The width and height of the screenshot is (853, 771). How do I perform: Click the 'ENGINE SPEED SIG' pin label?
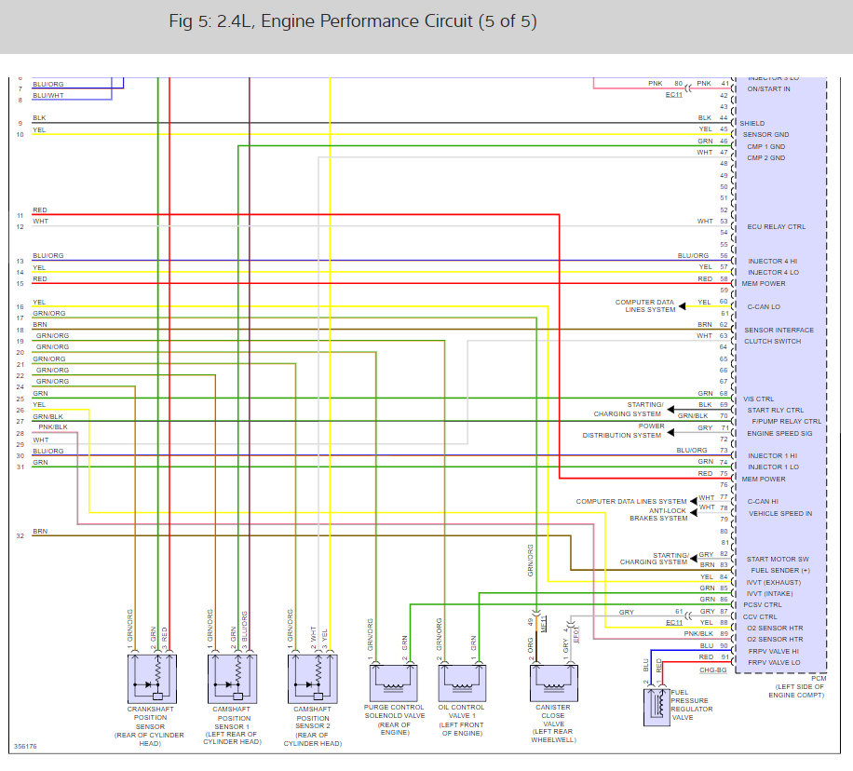pos(779,434)
